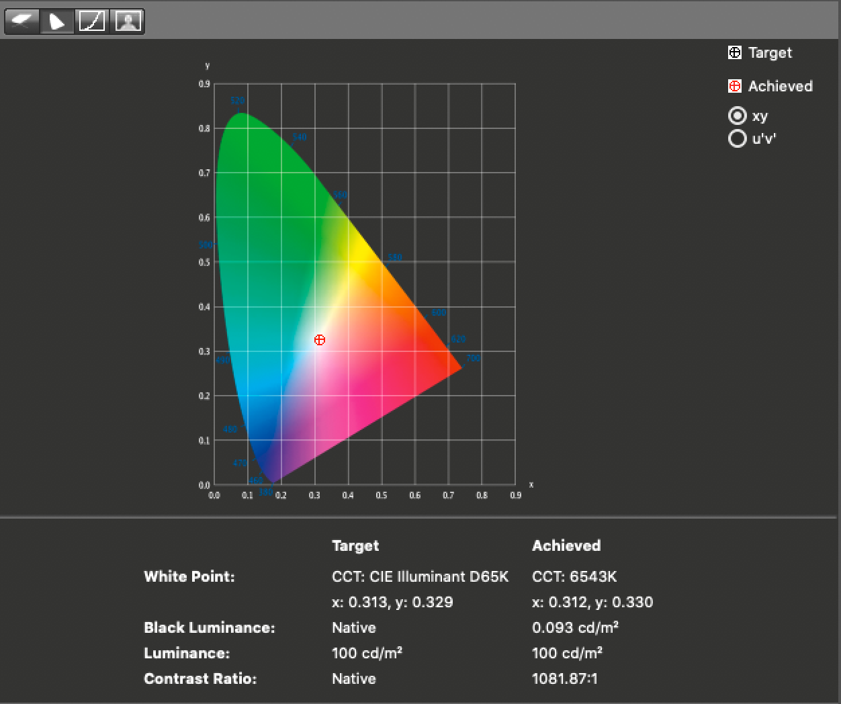Select the u'v' radio button
The width and height of the screenshot is (841, 704).
coord(738,138)
